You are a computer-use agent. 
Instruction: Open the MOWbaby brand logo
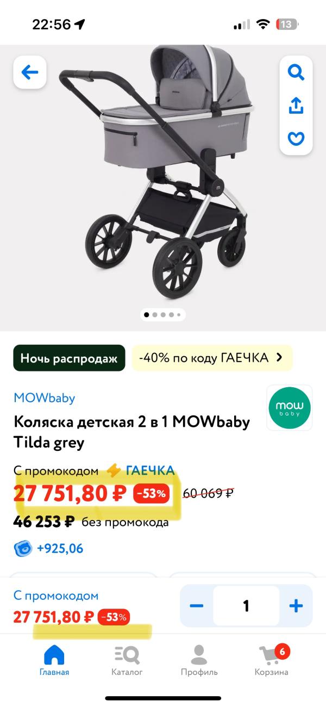290,408
